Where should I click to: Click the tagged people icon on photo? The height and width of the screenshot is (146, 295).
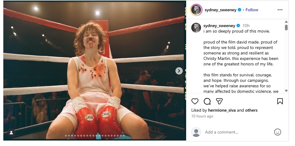coord(11,133)
